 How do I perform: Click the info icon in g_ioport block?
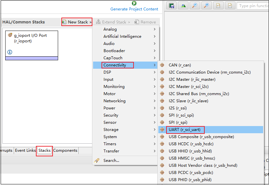point(10,52)
